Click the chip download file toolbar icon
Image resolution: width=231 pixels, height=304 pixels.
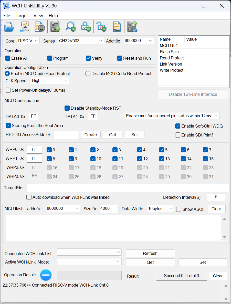coord(40,27)
